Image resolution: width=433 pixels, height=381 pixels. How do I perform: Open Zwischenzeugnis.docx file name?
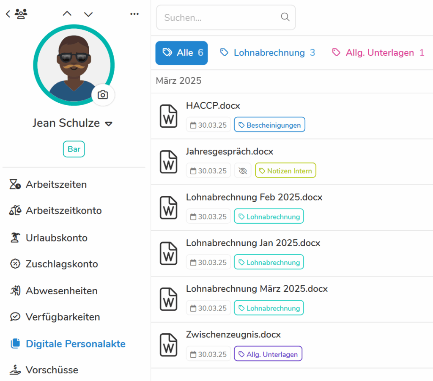tap(233, 335)
